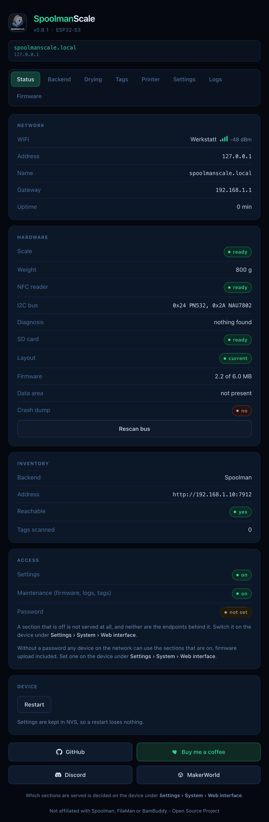The image size is (269, 822).
Task: Click the Werkstatt WiFi network name
Action: click(x=204, y=140)
